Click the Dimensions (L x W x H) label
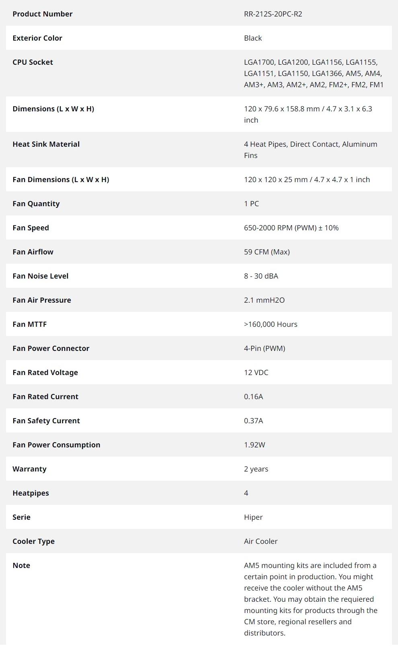Screen dimensions: 398x656 click(53, 109)
